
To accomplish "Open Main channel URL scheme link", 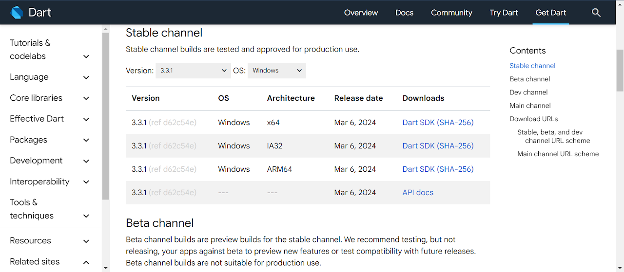I will click(x=558, y=154).
